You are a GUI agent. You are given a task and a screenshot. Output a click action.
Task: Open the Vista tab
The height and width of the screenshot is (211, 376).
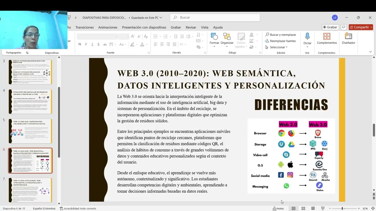coord(204,27)
